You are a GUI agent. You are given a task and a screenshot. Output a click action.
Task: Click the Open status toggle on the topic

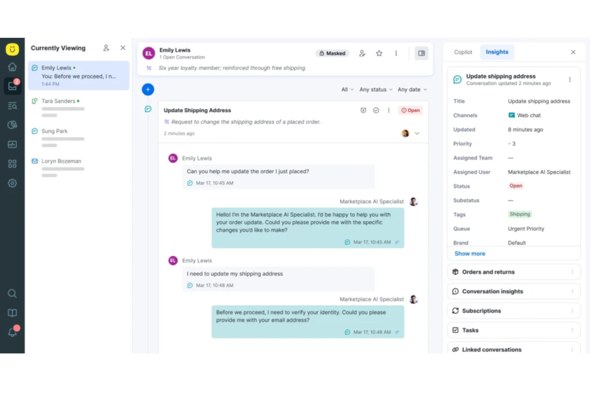click(x=410, y=110)
